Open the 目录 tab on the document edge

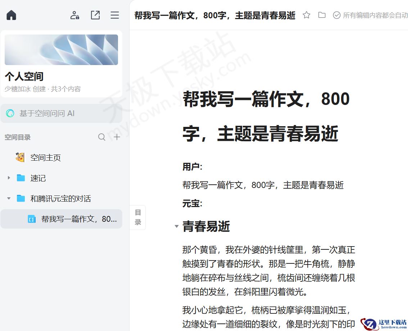coord(138,217)
